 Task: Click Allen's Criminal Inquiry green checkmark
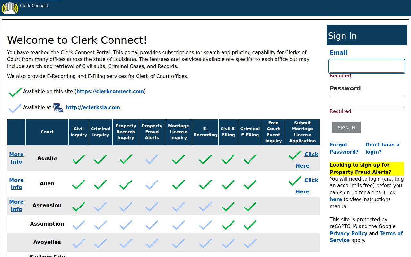pos(101,184)
